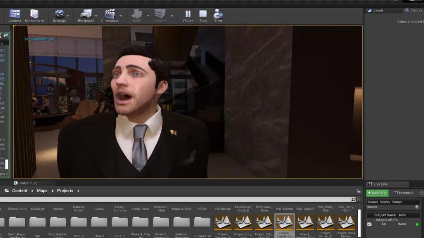Open the Penthouse map asset

pos(223,222)
